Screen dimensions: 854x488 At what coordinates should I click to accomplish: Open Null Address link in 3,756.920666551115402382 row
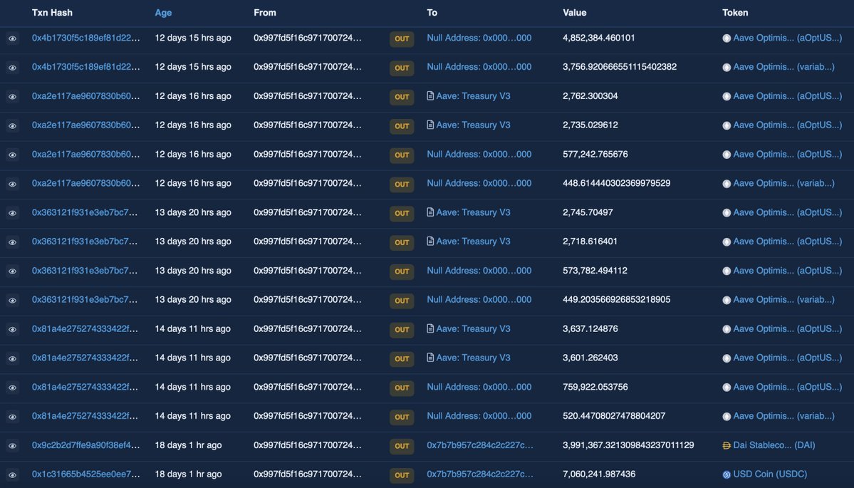[x=479, y=67]
